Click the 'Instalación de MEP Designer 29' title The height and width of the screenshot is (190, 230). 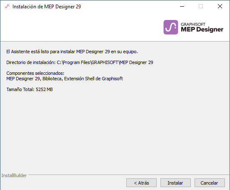click(x=47, y=7)
